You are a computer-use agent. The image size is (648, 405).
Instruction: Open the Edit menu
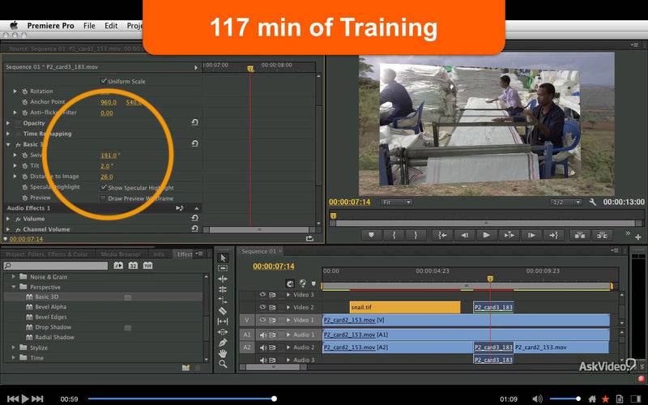tap(111, 26)
